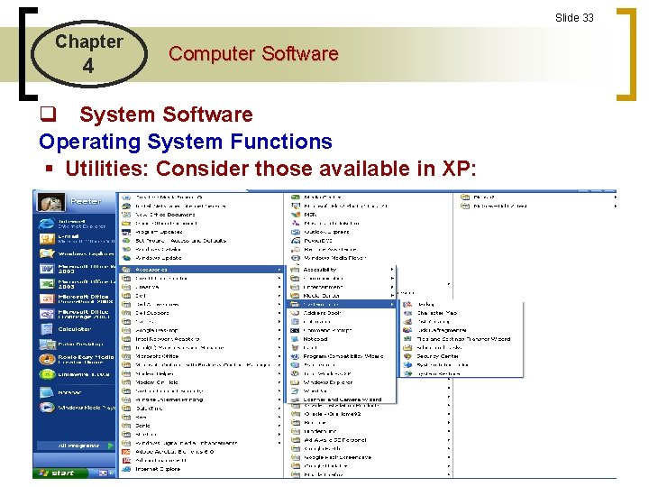
Task: Click the FrontPage 2003 icon in Start menu
Action: (47, 315)
